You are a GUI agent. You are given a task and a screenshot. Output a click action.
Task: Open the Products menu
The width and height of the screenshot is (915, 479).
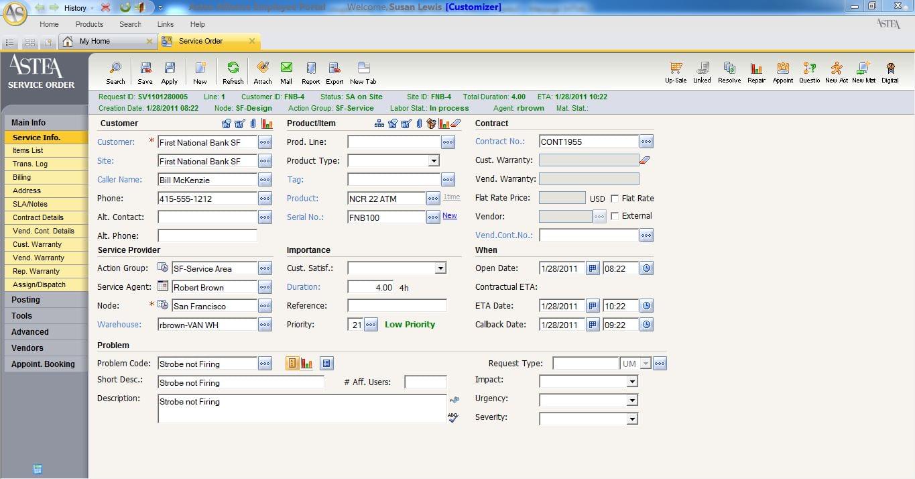pos(89,24)
